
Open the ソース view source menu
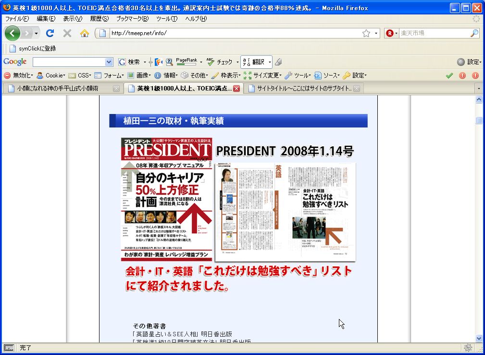[327, 75]
